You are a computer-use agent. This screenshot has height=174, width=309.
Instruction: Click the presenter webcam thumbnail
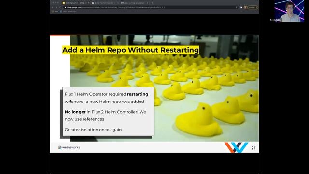pos(289,11)
